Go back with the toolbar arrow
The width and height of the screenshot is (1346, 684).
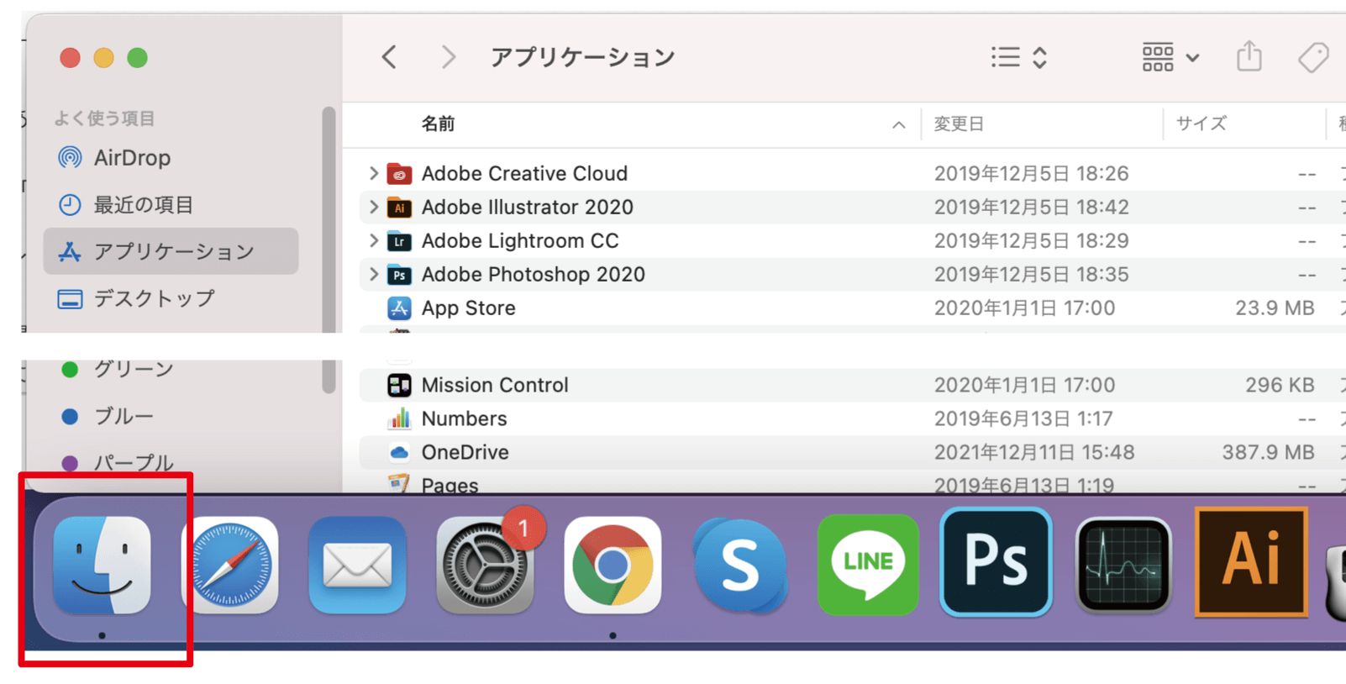pos(389,57)
